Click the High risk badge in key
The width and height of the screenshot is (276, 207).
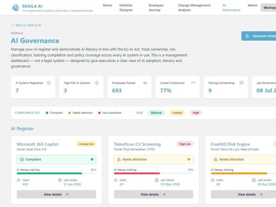pyautogui.click(x=196, y=113)
